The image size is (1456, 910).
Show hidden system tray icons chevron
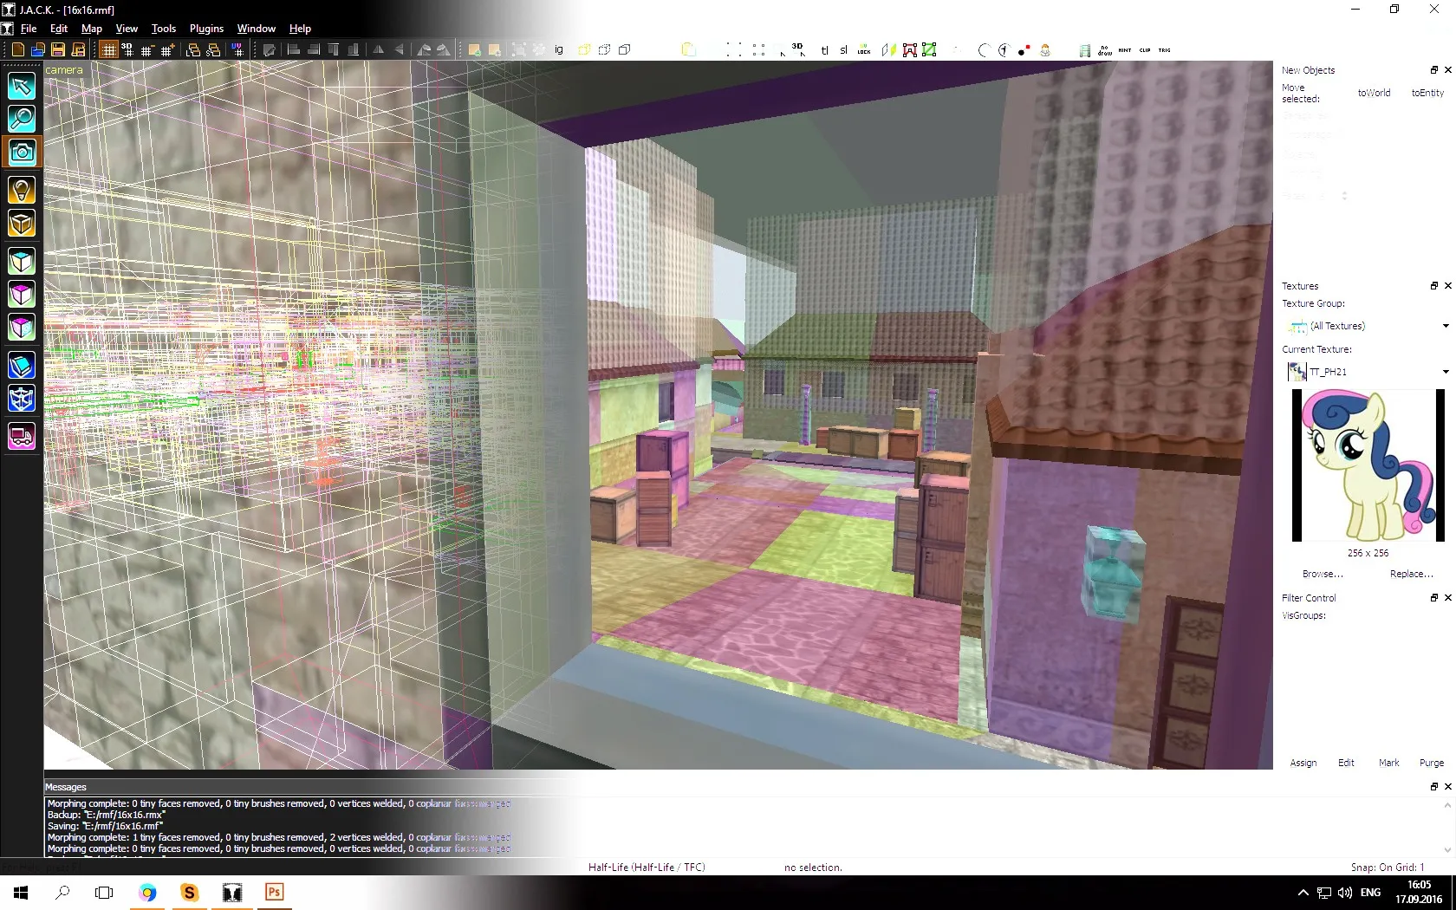click(x=1303, y=893)
